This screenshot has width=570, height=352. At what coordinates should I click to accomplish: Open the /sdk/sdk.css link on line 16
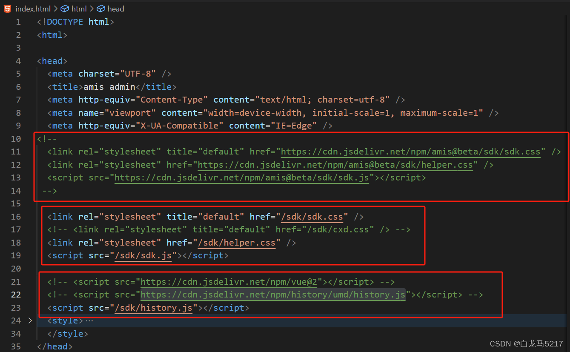tap(312, 217)
